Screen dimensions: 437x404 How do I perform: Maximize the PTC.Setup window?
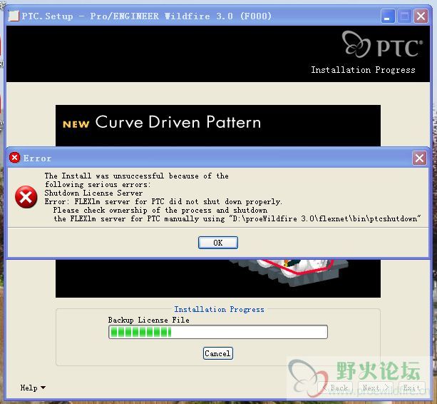[404, 16]
